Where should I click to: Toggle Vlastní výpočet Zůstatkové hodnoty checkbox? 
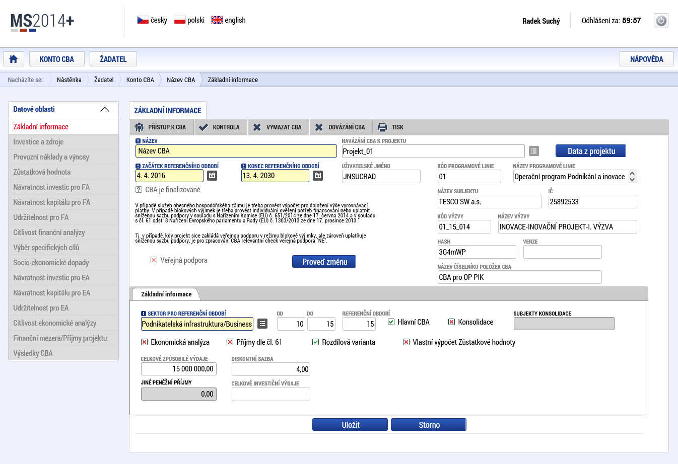click(406, 342)
